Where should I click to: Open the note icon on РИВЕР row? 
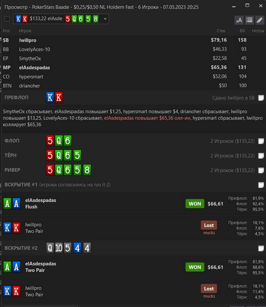coord(261,170)
